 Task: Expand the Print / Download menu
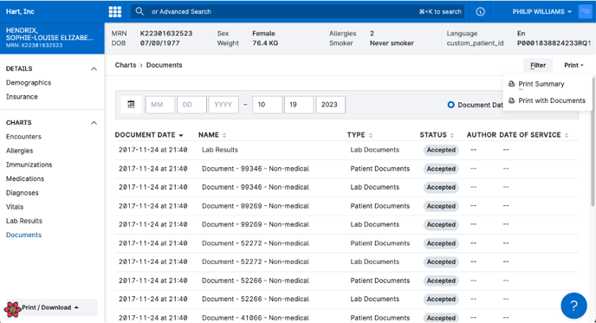coord(51,307)
